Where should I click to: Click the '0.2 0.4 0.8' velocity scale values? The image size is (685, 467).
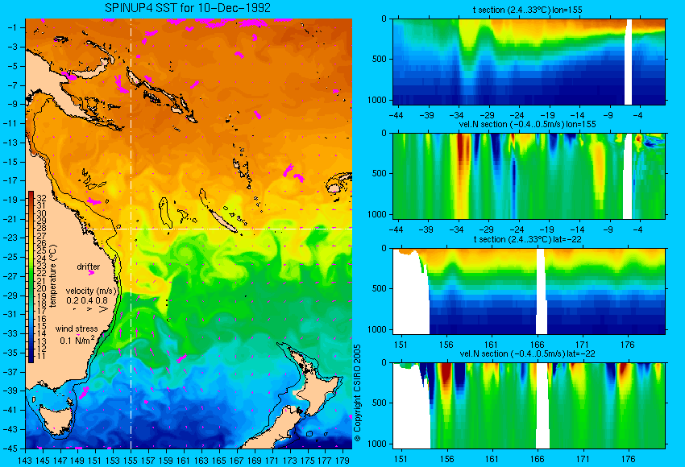[x=87, y=300]
